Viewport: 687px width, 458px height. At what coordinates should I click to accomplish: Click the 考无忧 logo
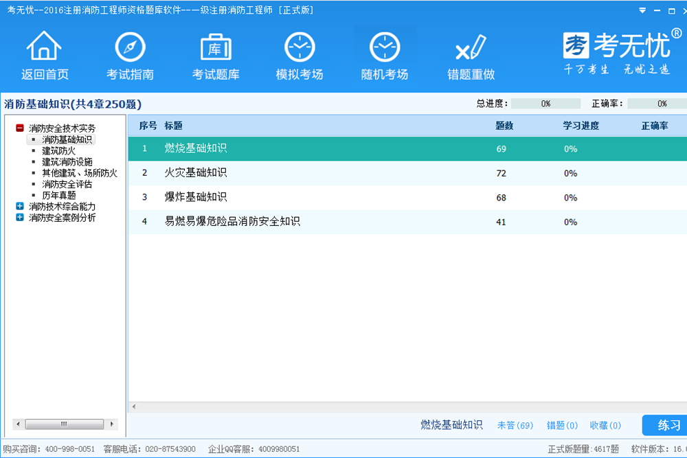(622, 51)
